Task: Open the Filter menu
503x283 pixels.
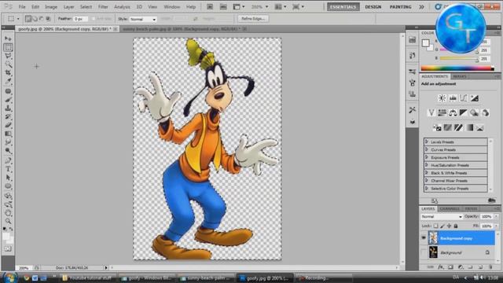Action: tap(103, 7)
